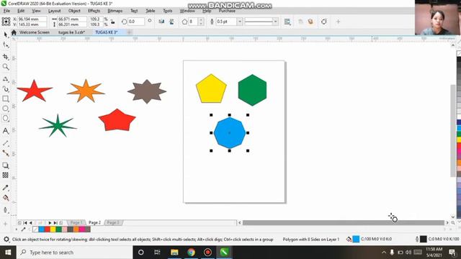Click the X position input field
Image resolution: width=461 pixels, height=259 pixels.
tap(32, 19)
